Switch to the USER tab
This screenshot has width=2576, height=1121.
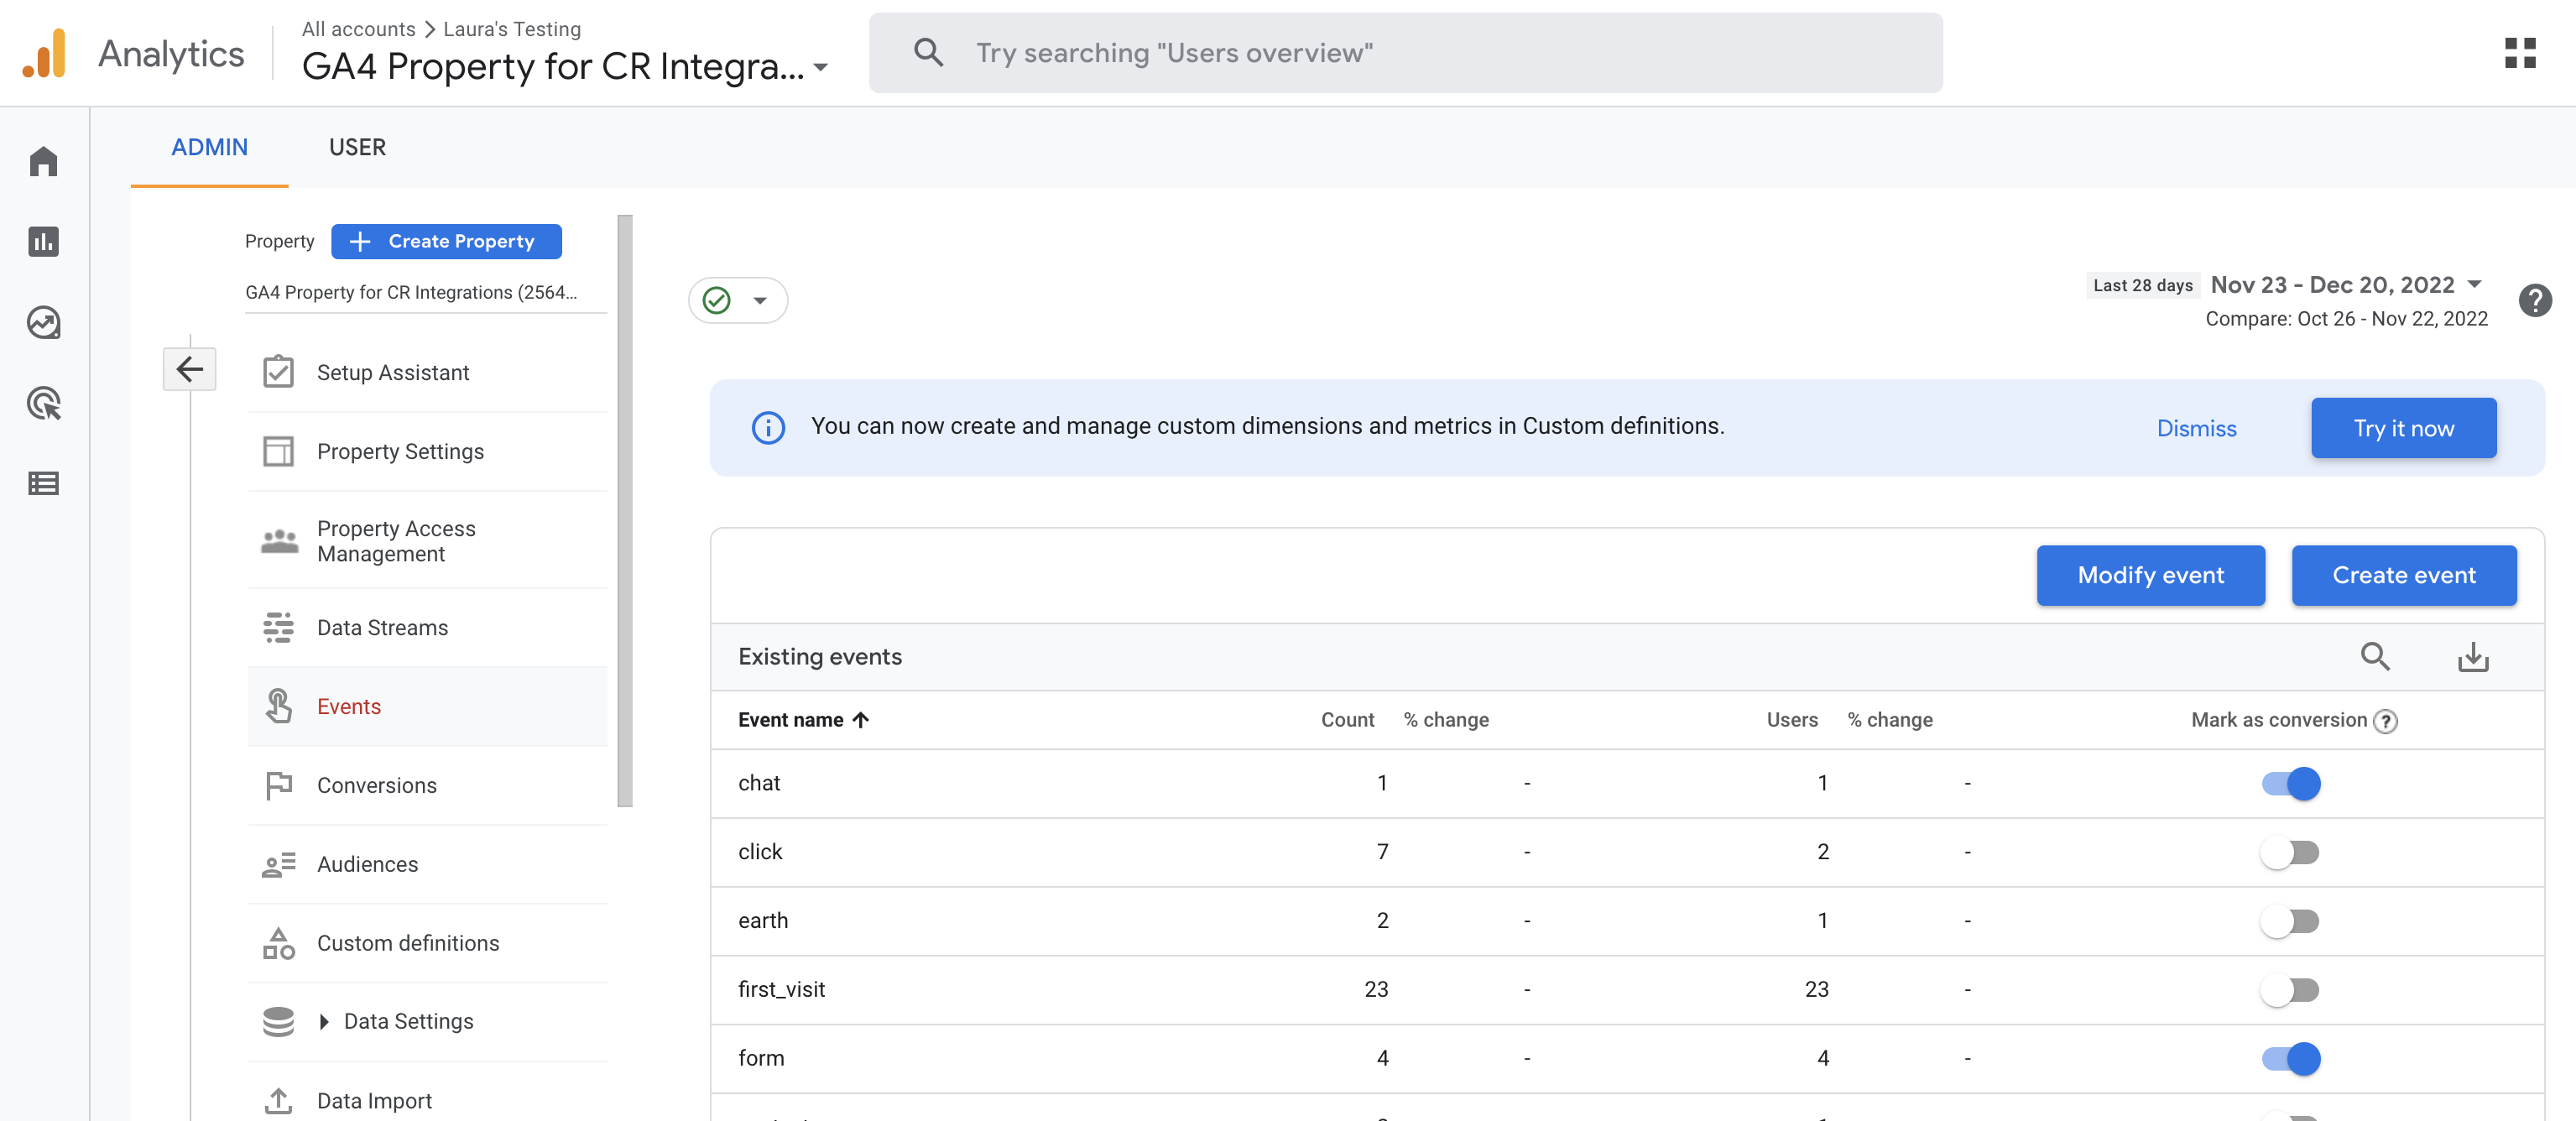(x=357, y=147)
